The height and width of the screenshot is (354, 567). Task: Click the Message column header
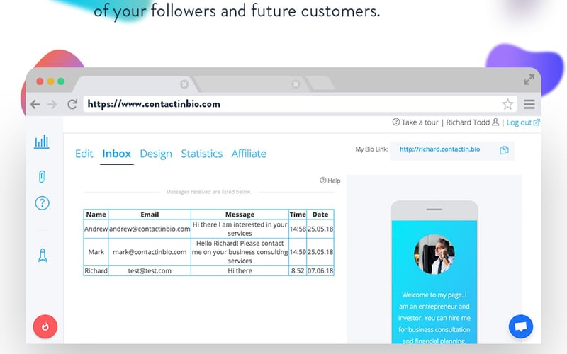pos(240,215)
